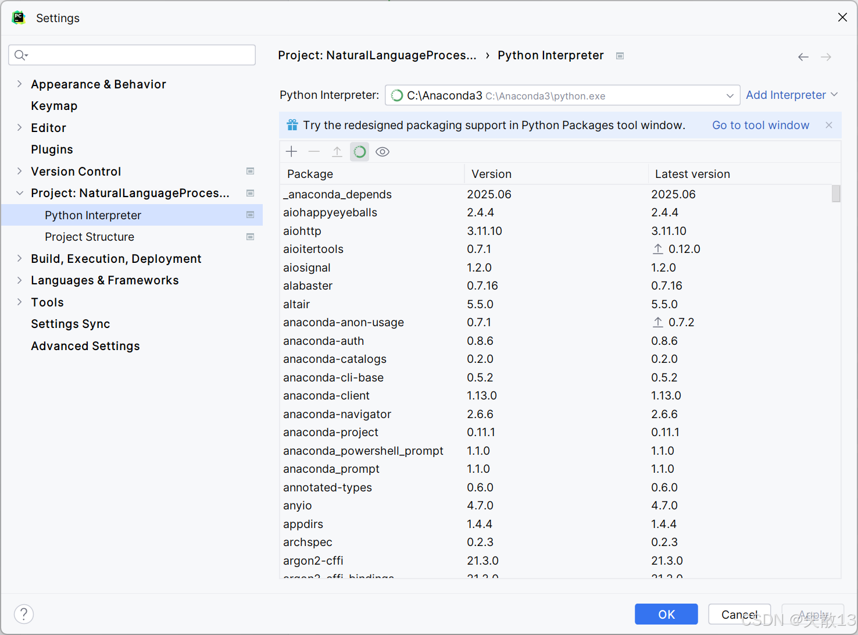The width and height of the screenshot is (858, 635).
Task: Click the upgrade arrow next to 0.12.0
Action: 658,249
